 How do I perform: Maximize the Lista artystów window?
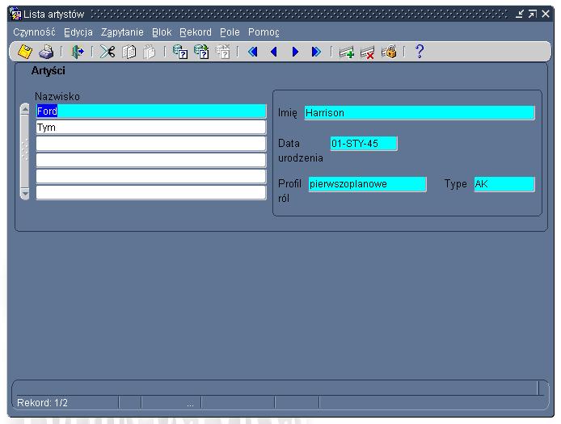click(533, 14)
